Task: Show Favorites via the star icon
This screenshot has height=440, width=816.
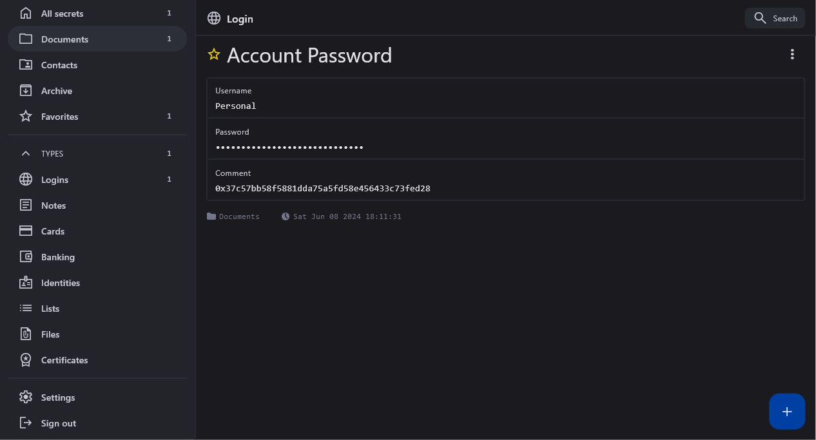Action: click(26, 117)
